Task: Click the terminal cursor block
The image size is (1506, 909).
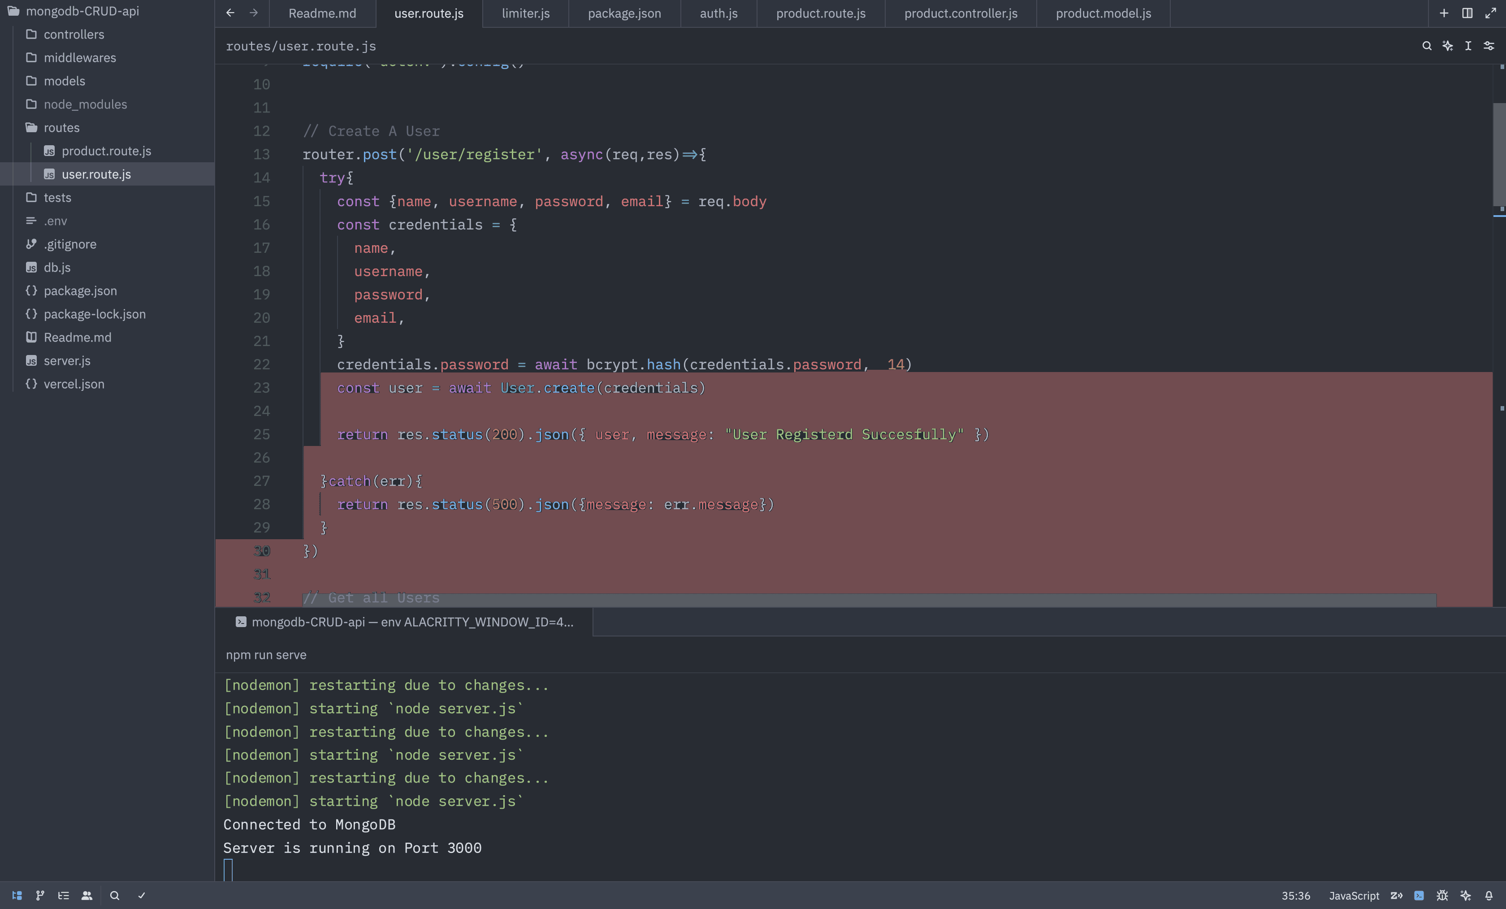Action: (228, 869)
